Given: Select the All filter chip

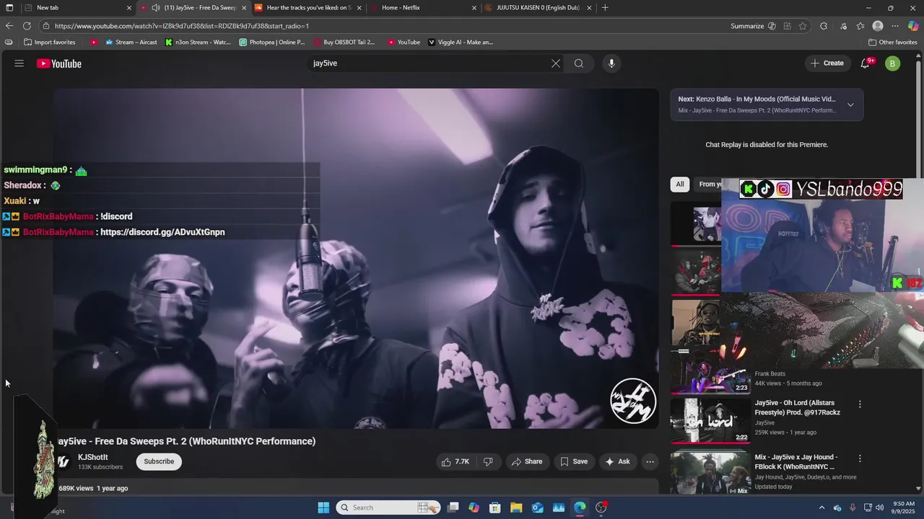Looking at the screenshot, I should coord(680,184).
